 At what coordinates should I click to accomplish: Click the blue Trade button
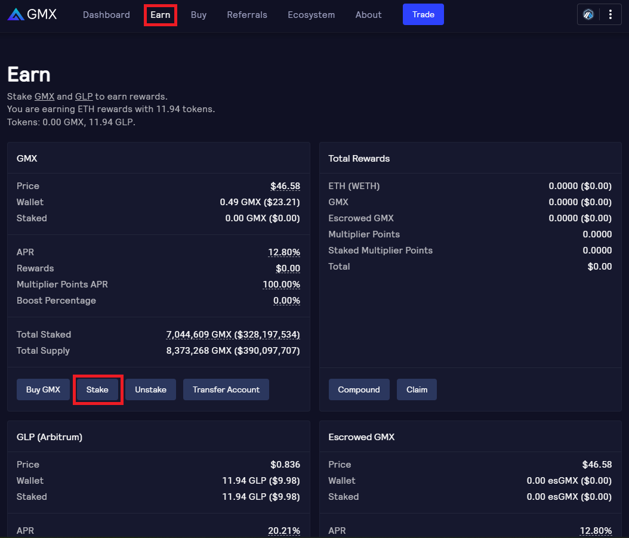click(423, 14)
